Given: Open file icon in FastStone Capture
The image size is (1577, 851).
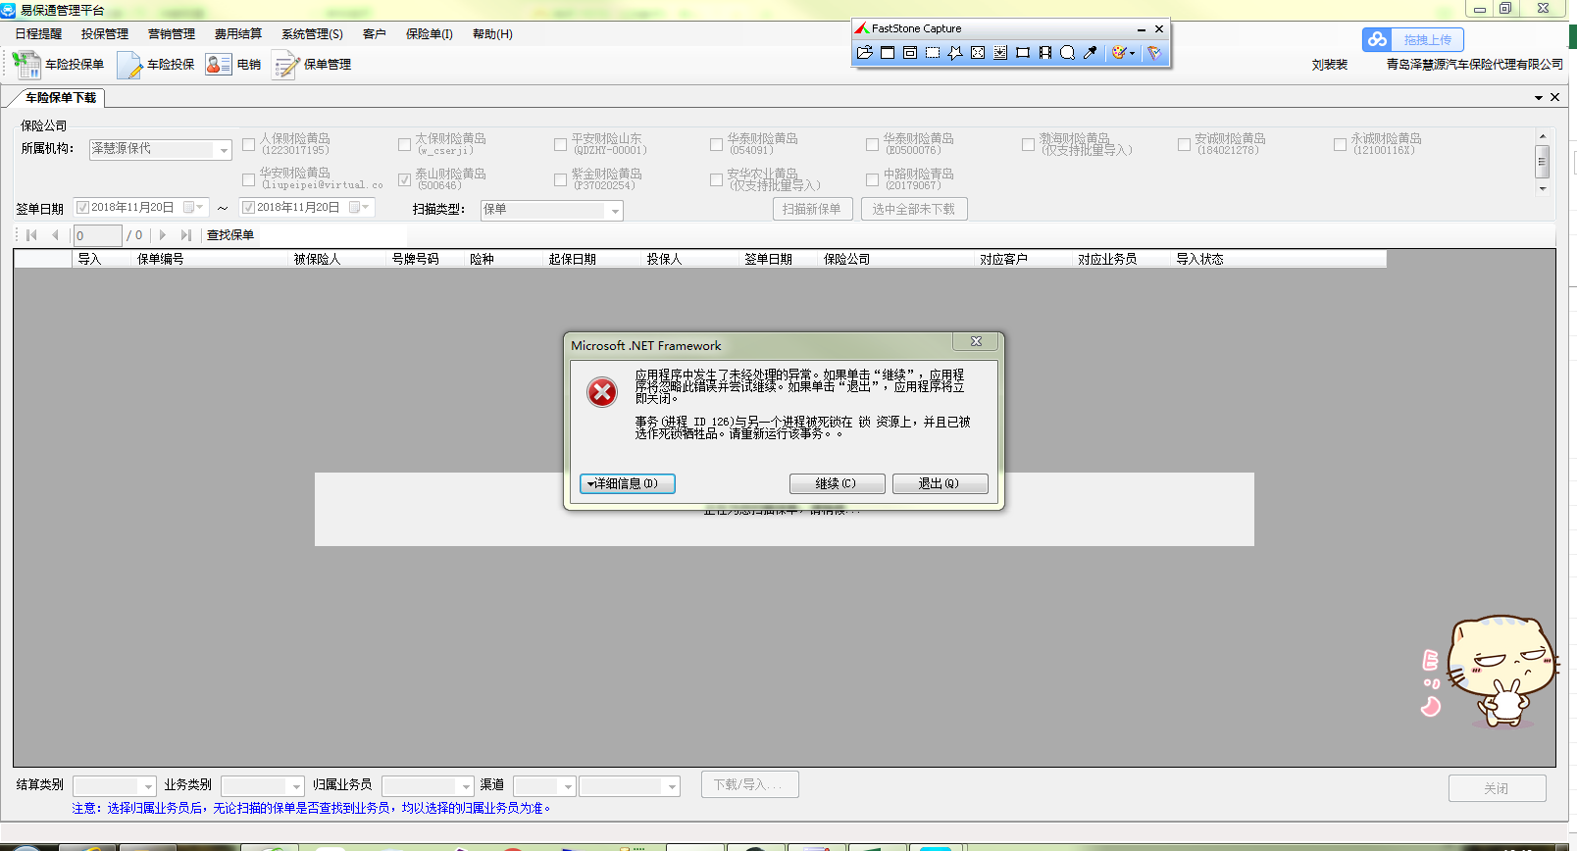Looking at the screenshot, I should pos(864,53).
